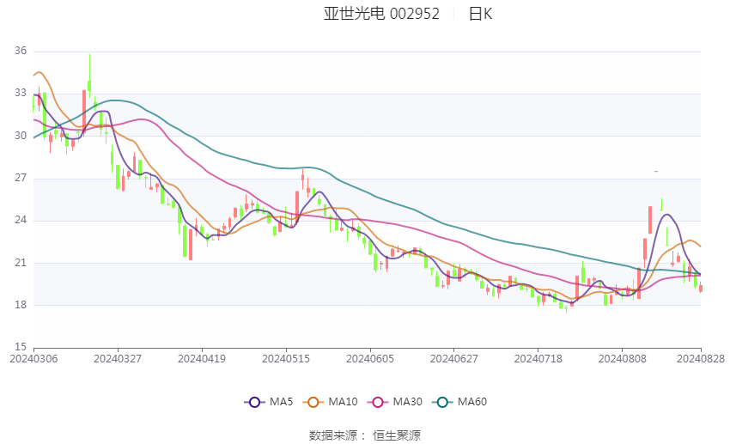
Task: Click x-axis date label 20240306
Action: [x=33, y=359]
